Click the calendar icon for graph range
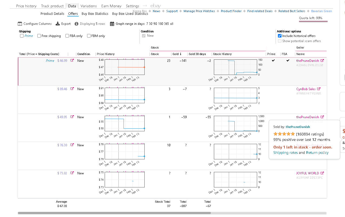The image size is (345, 217). point(112,24)
